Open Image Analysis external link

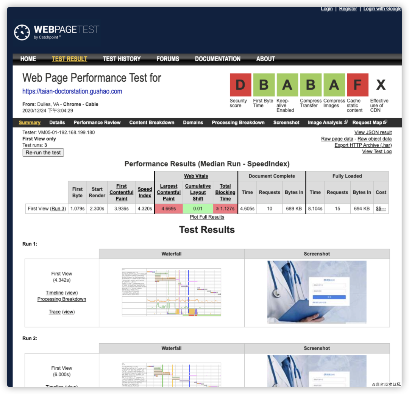(x=328, y=123)
